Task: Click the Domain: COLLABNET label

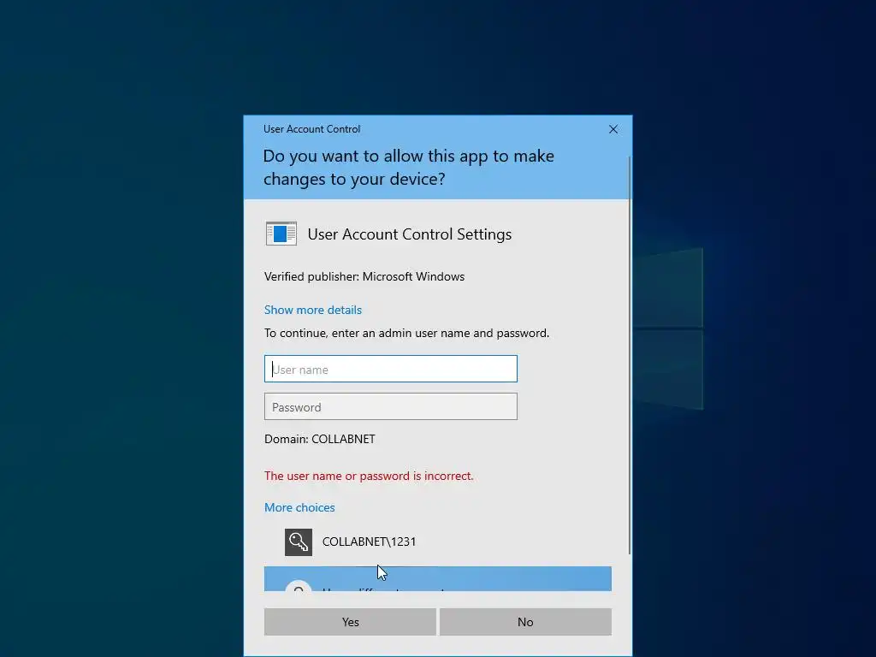Action: tap(320, 439)
